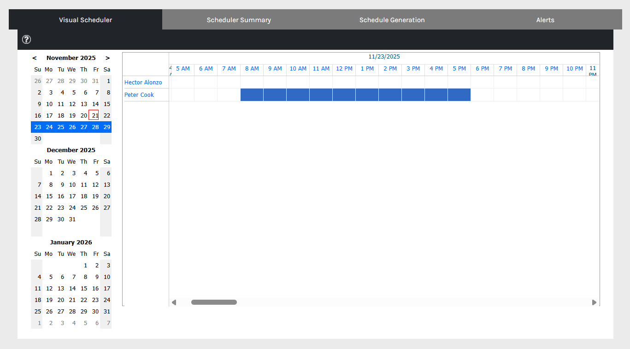This screenshot has height=349, width=630.
Task: Click the 12 PM time header
Action: point(344,69)
